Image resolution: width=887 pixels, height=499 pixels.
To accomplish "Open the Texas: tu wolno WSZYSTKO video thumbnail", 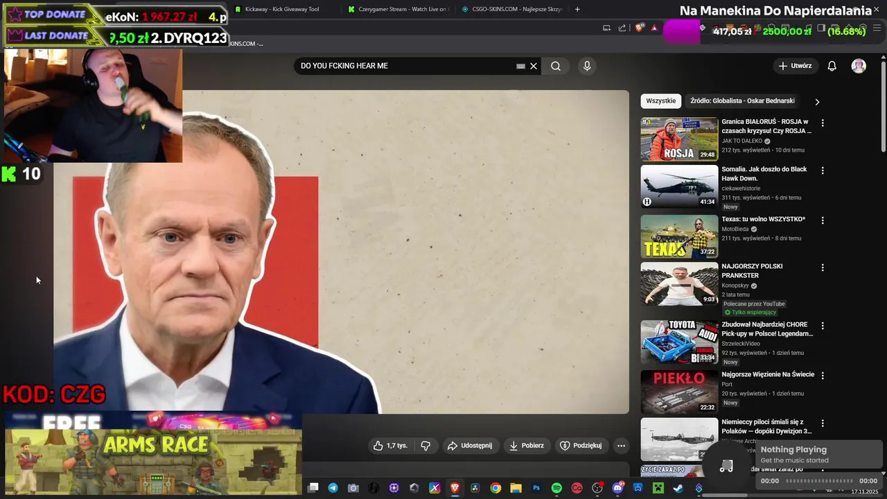I will tap(679, 236).
